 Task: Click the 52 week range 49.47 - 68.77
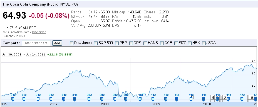pos(99,17)
